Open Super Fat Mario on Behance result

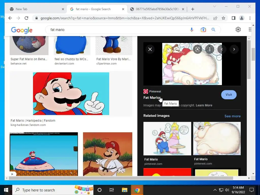29,59
